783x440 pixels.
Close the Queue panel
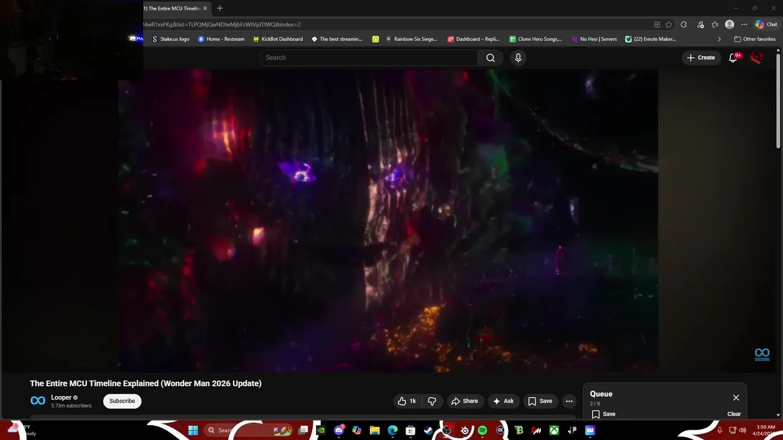736,398
